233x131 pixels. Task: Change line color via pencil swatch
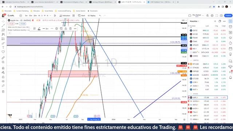[39, 28]
